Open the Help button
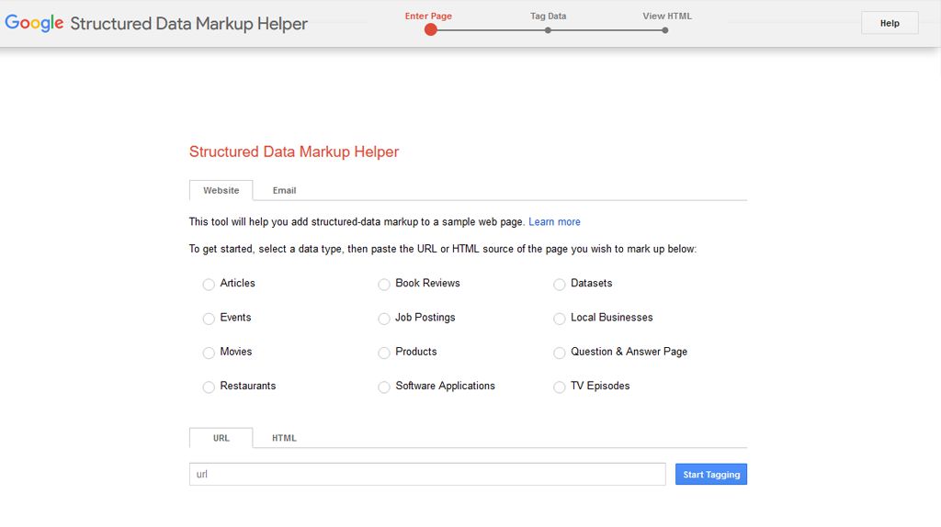Image resolution: width=941 pixels, height=527 pixels. coord(890,23)
